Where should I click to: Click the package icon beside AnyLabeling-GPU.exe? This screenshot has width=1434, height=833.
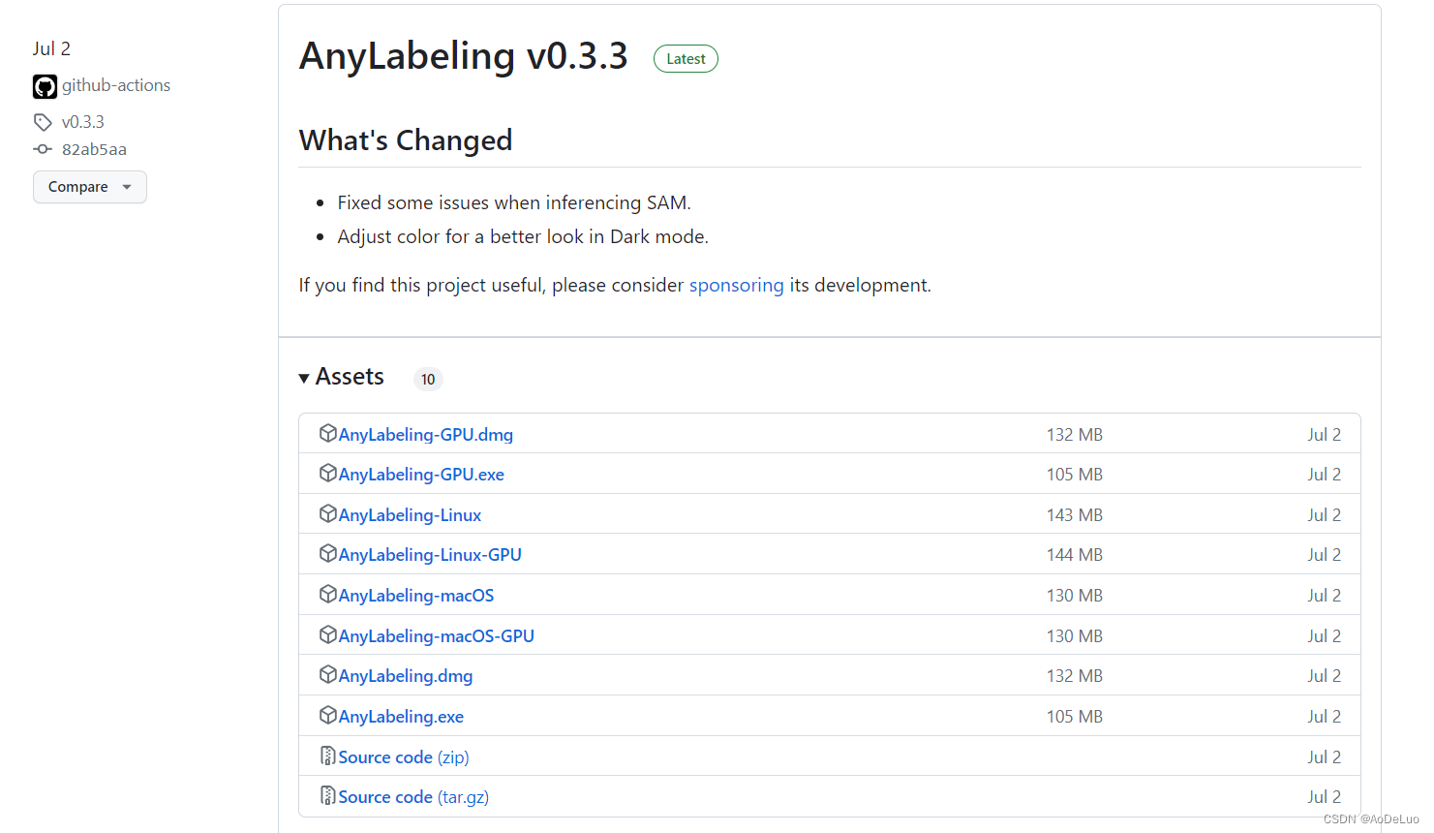tap(328, 473)
